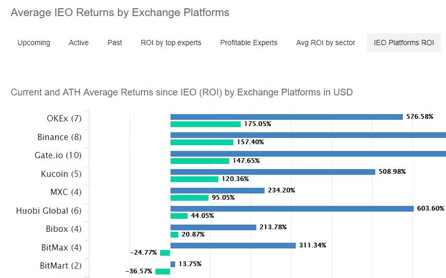Click the OKEx blue bar at 576.58%
446x278 pixels.
(286, 117)
